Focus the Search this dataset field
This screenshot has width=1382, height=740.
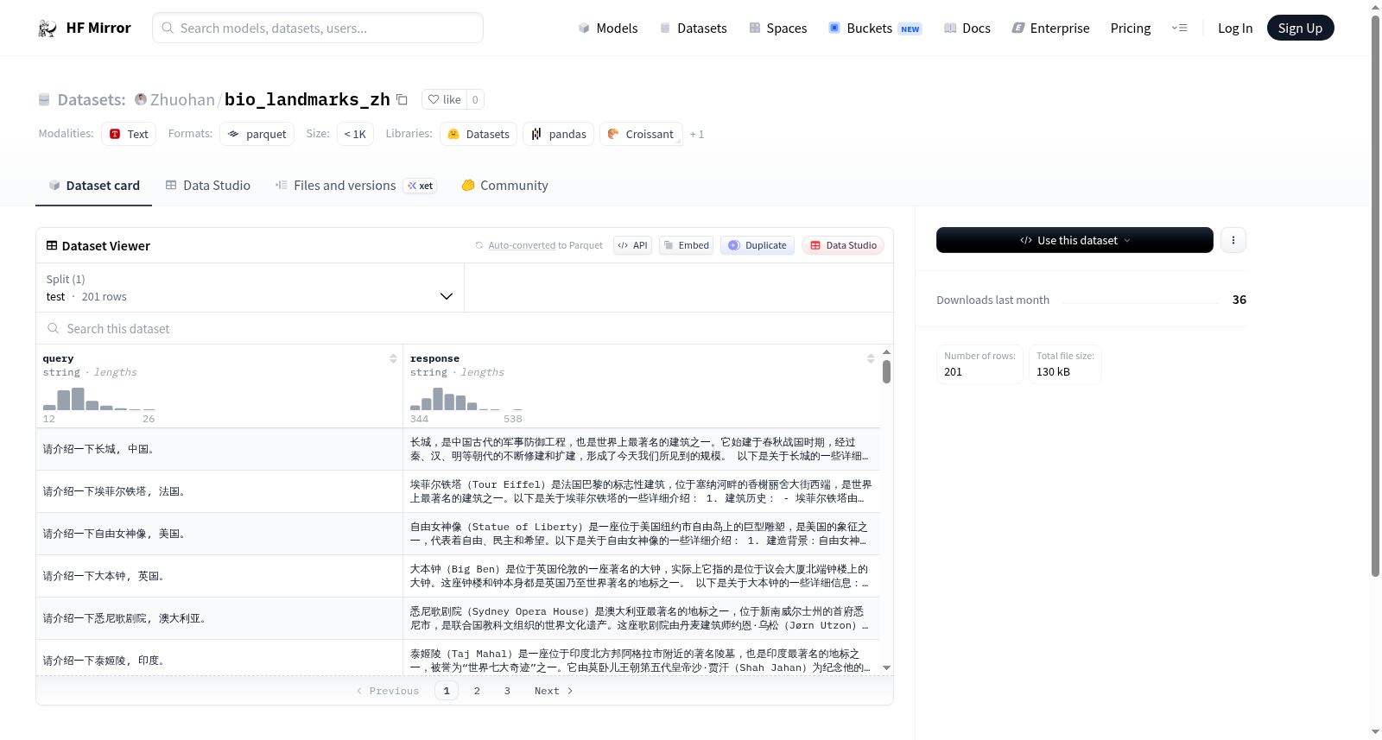[x=465, y=328]
